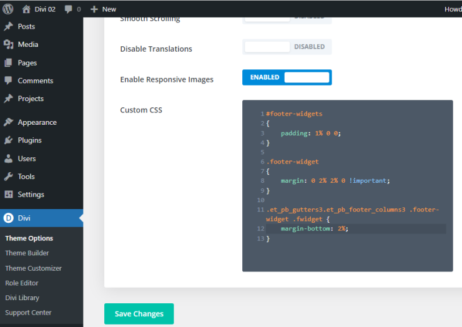Open the Appearance menu
462x327 pixels.
(42, 122)
